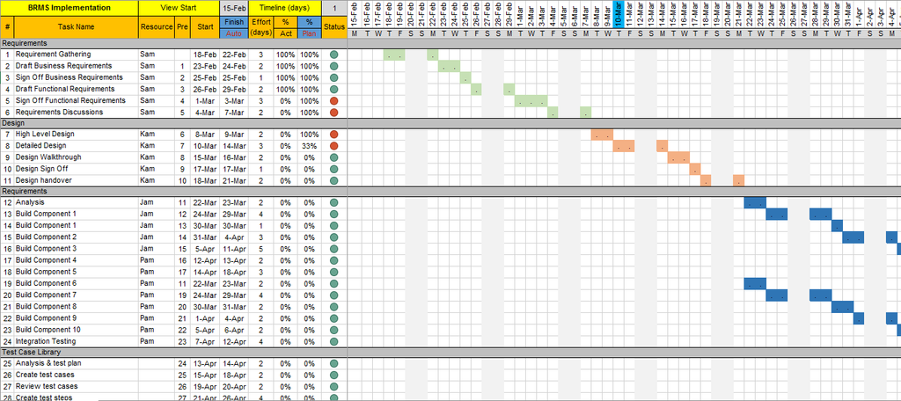
Task: Click red status circle for Requirements Discussions
Action: point(333,112)
